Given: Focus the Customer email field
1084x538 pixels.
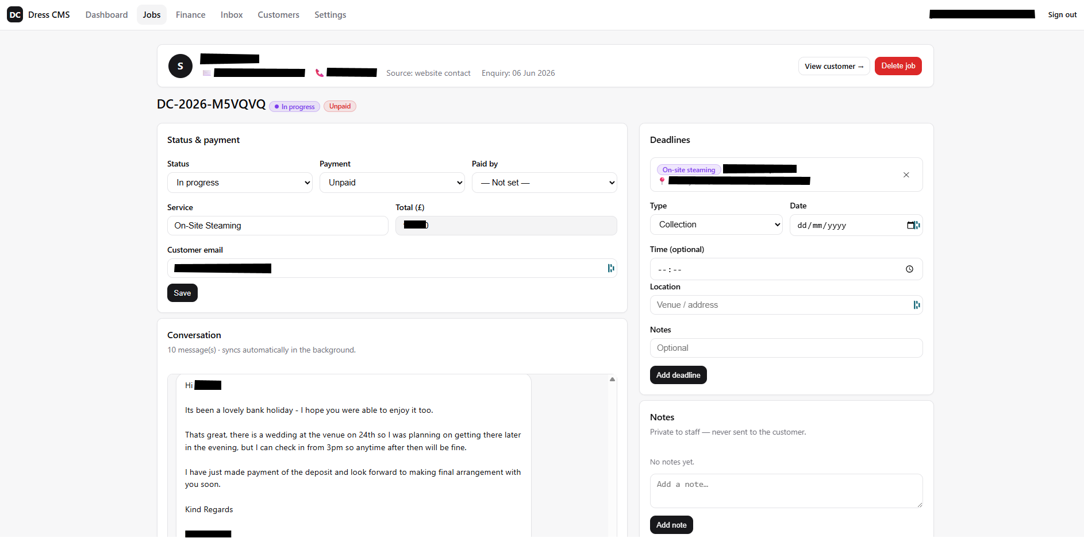Looking at the screenshot, I should (x=392, y=268).
